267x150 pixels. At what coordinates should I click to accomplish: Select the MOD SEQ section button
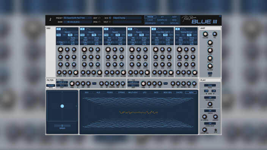click(x=168, y=92)
